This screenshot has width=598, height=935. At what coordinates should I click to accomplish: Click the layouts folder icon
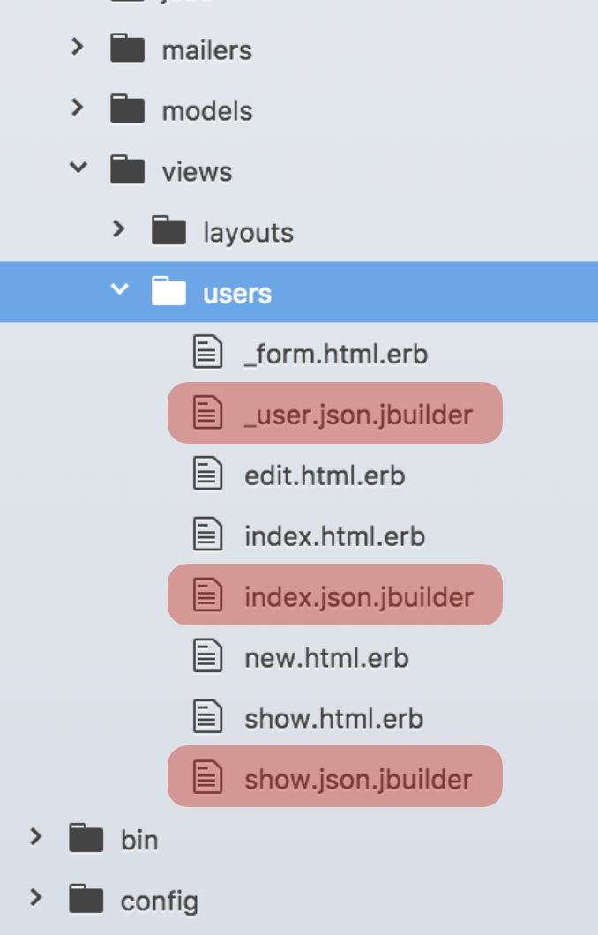(168, 232)
